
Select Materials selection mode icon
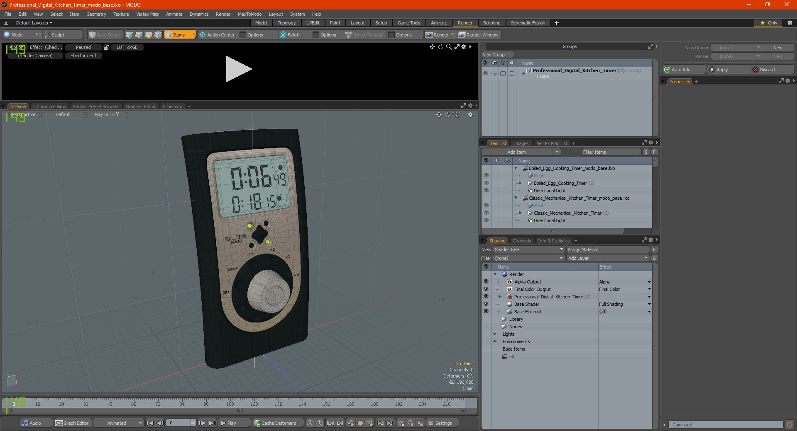158,35
